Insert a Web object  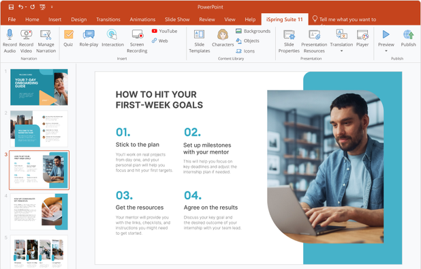tap(160, 40)
